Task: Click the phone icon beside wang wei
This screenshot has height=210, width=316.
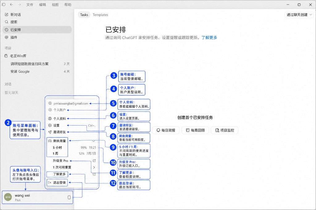Action: pyautogui.click(x=69, y=197)
